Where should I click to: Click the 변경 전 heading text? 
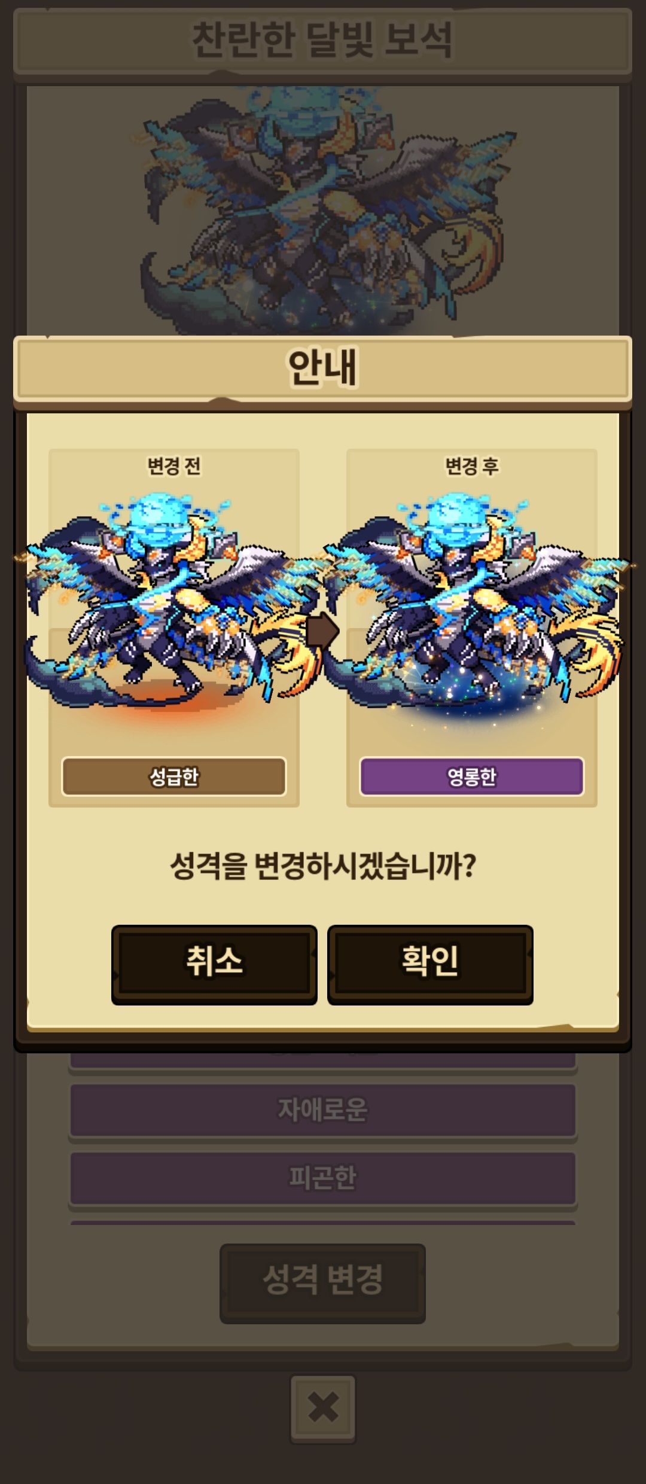point(174,466)
